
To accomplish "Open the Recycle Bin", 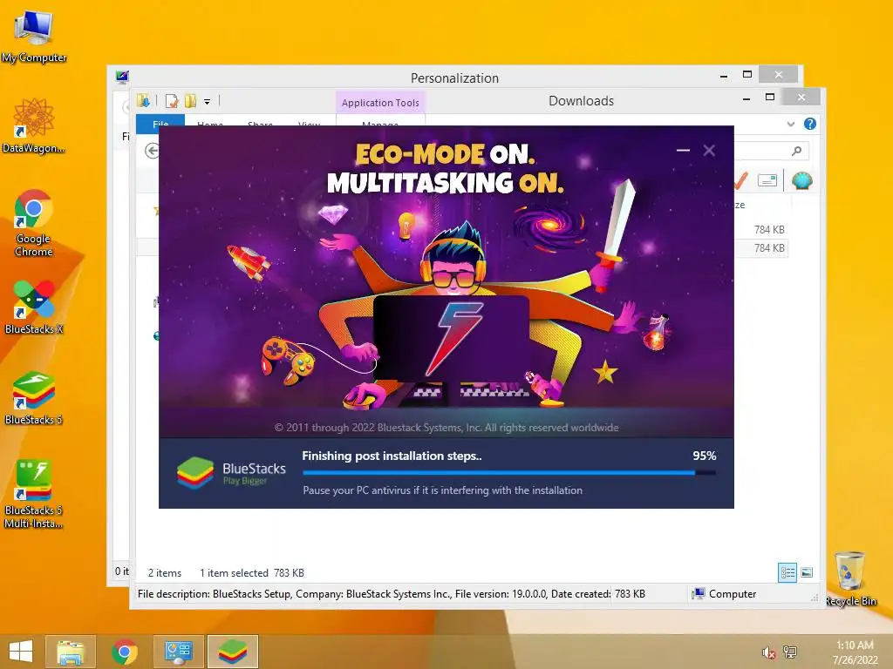I will [x=850, y=578].
